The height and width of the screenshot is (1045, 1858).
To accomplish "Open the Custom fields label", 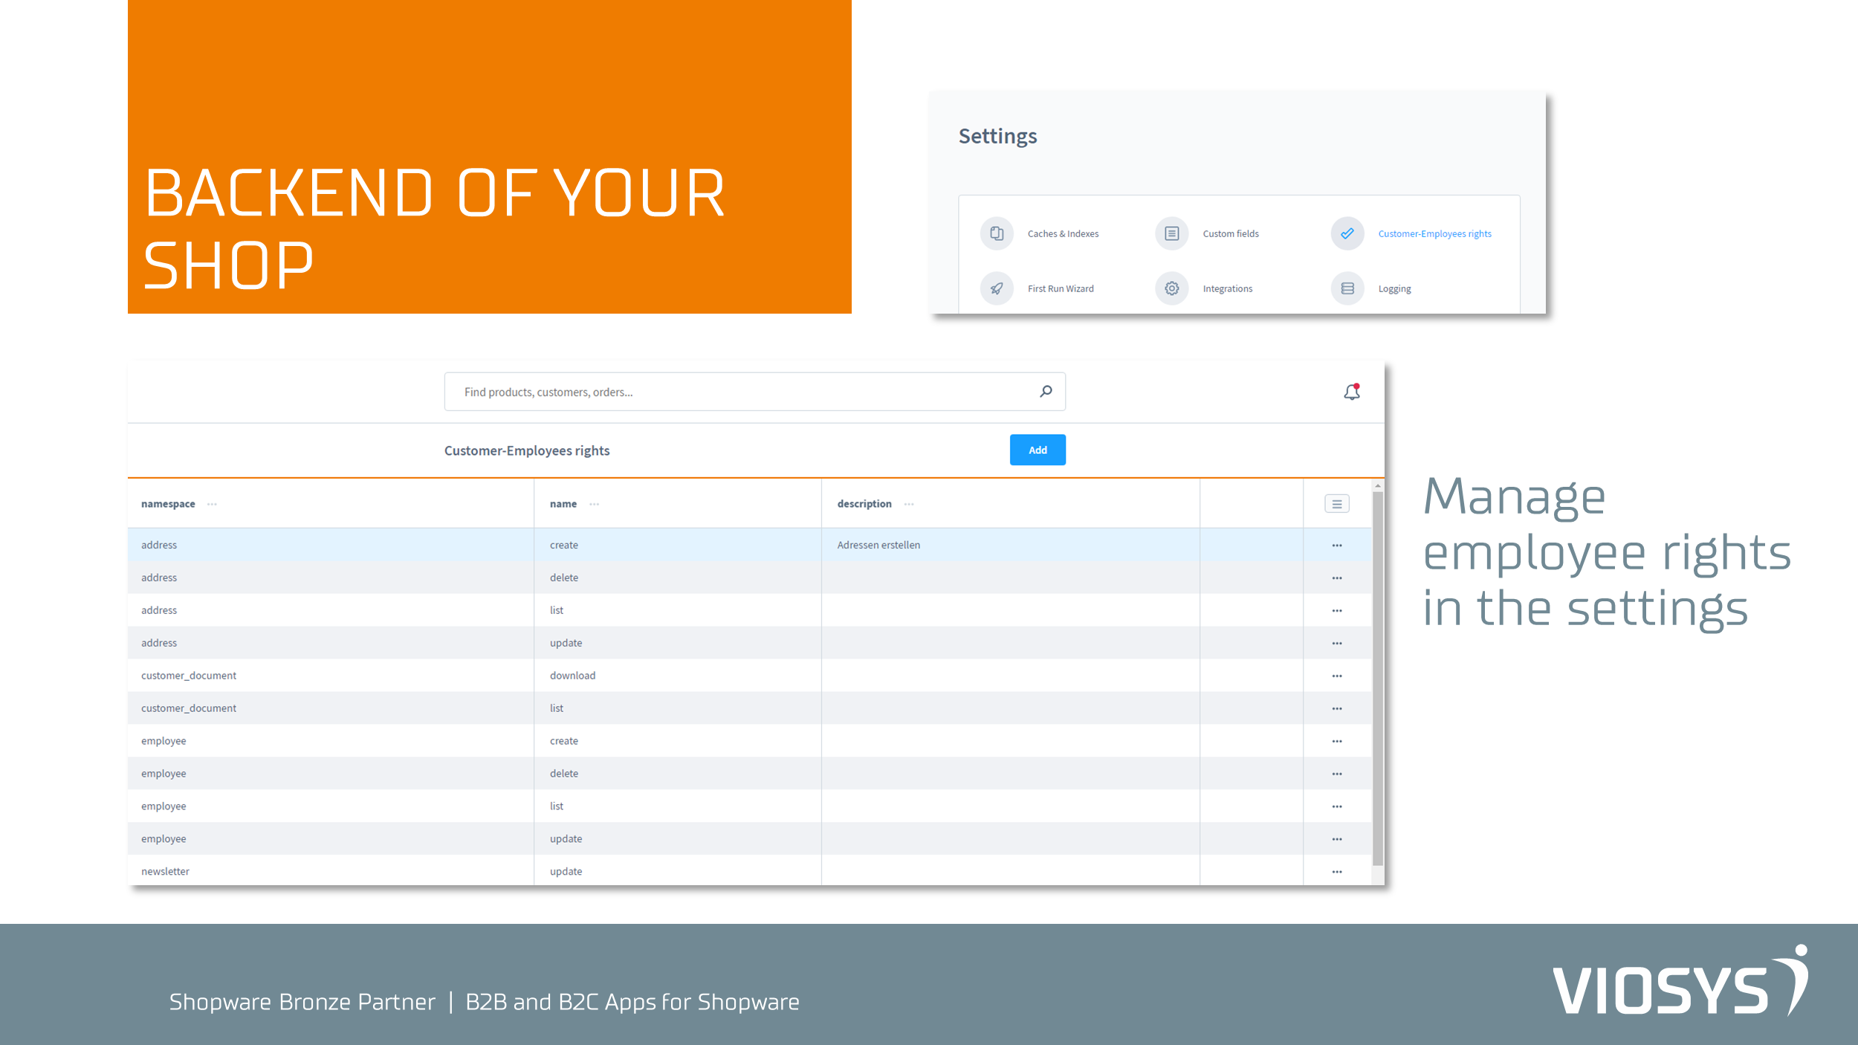I will pyautogui.click(x=1231, y=233).
